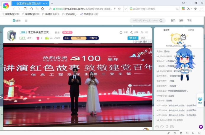Open the hamburger menu beside 主站

26,21
